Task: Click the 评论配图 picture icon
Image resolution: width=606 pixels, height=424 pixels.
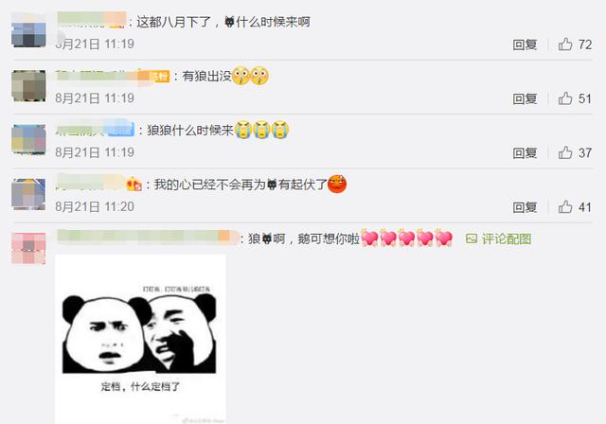Action: 472,239
